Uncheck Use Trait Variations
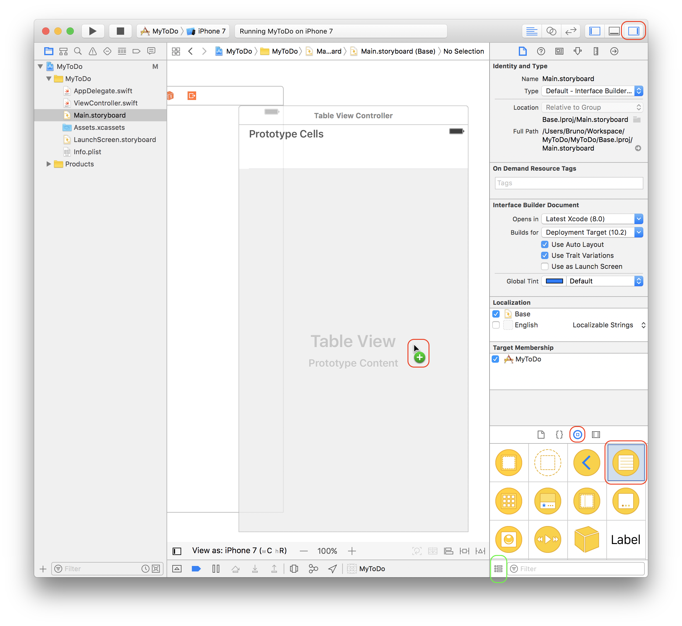Viewport: 682px width, 626px height. pos(545,255)
